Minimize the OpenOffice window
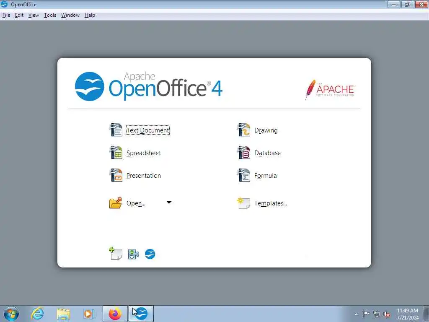Viewport: 429px width, 322px height. click(394, 4)
